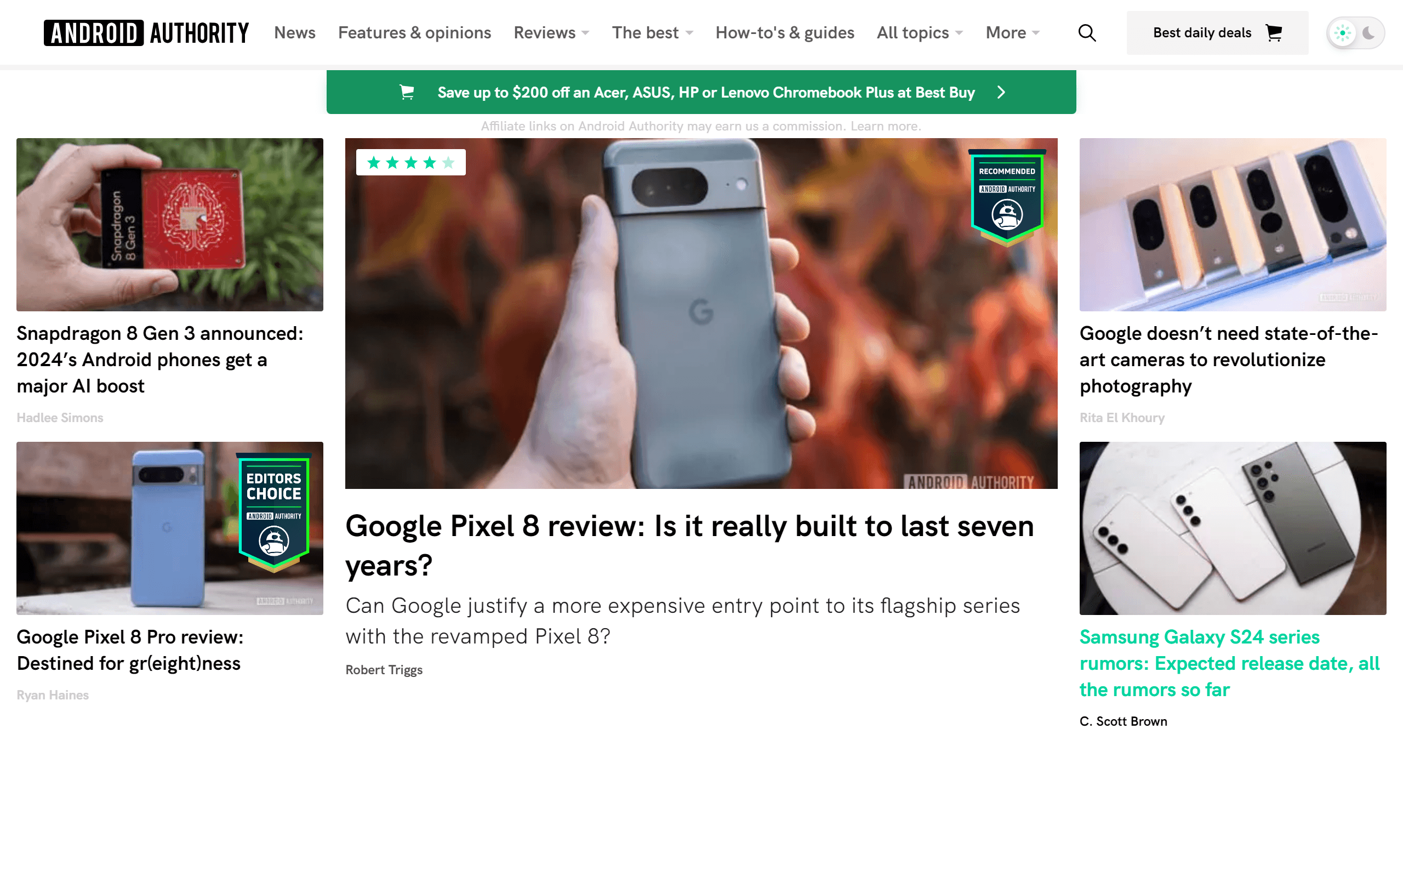Expand the Reviews dropdown menu
The height and width of the screenshot is (877, 1403).
551,33
